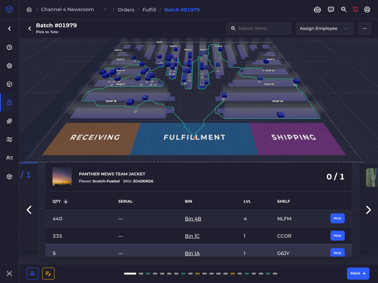Click the top bar search magnifier
Viewport: 378px width, 283px height.
[344, 9]
